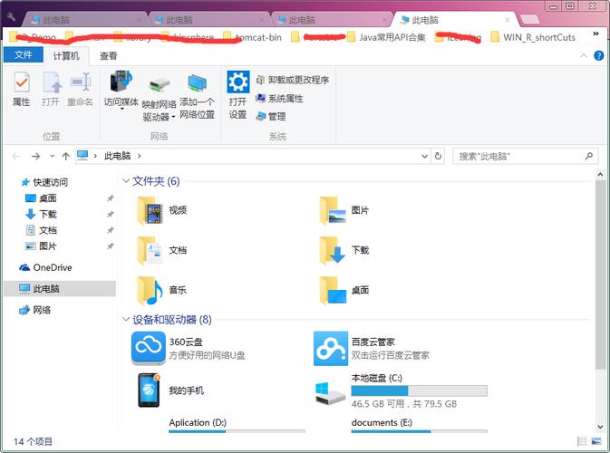This screenshot has height=453, width=610.
Task: Click Uninstall or change a program (卸载或更改程序)
Action: (293, 80)
